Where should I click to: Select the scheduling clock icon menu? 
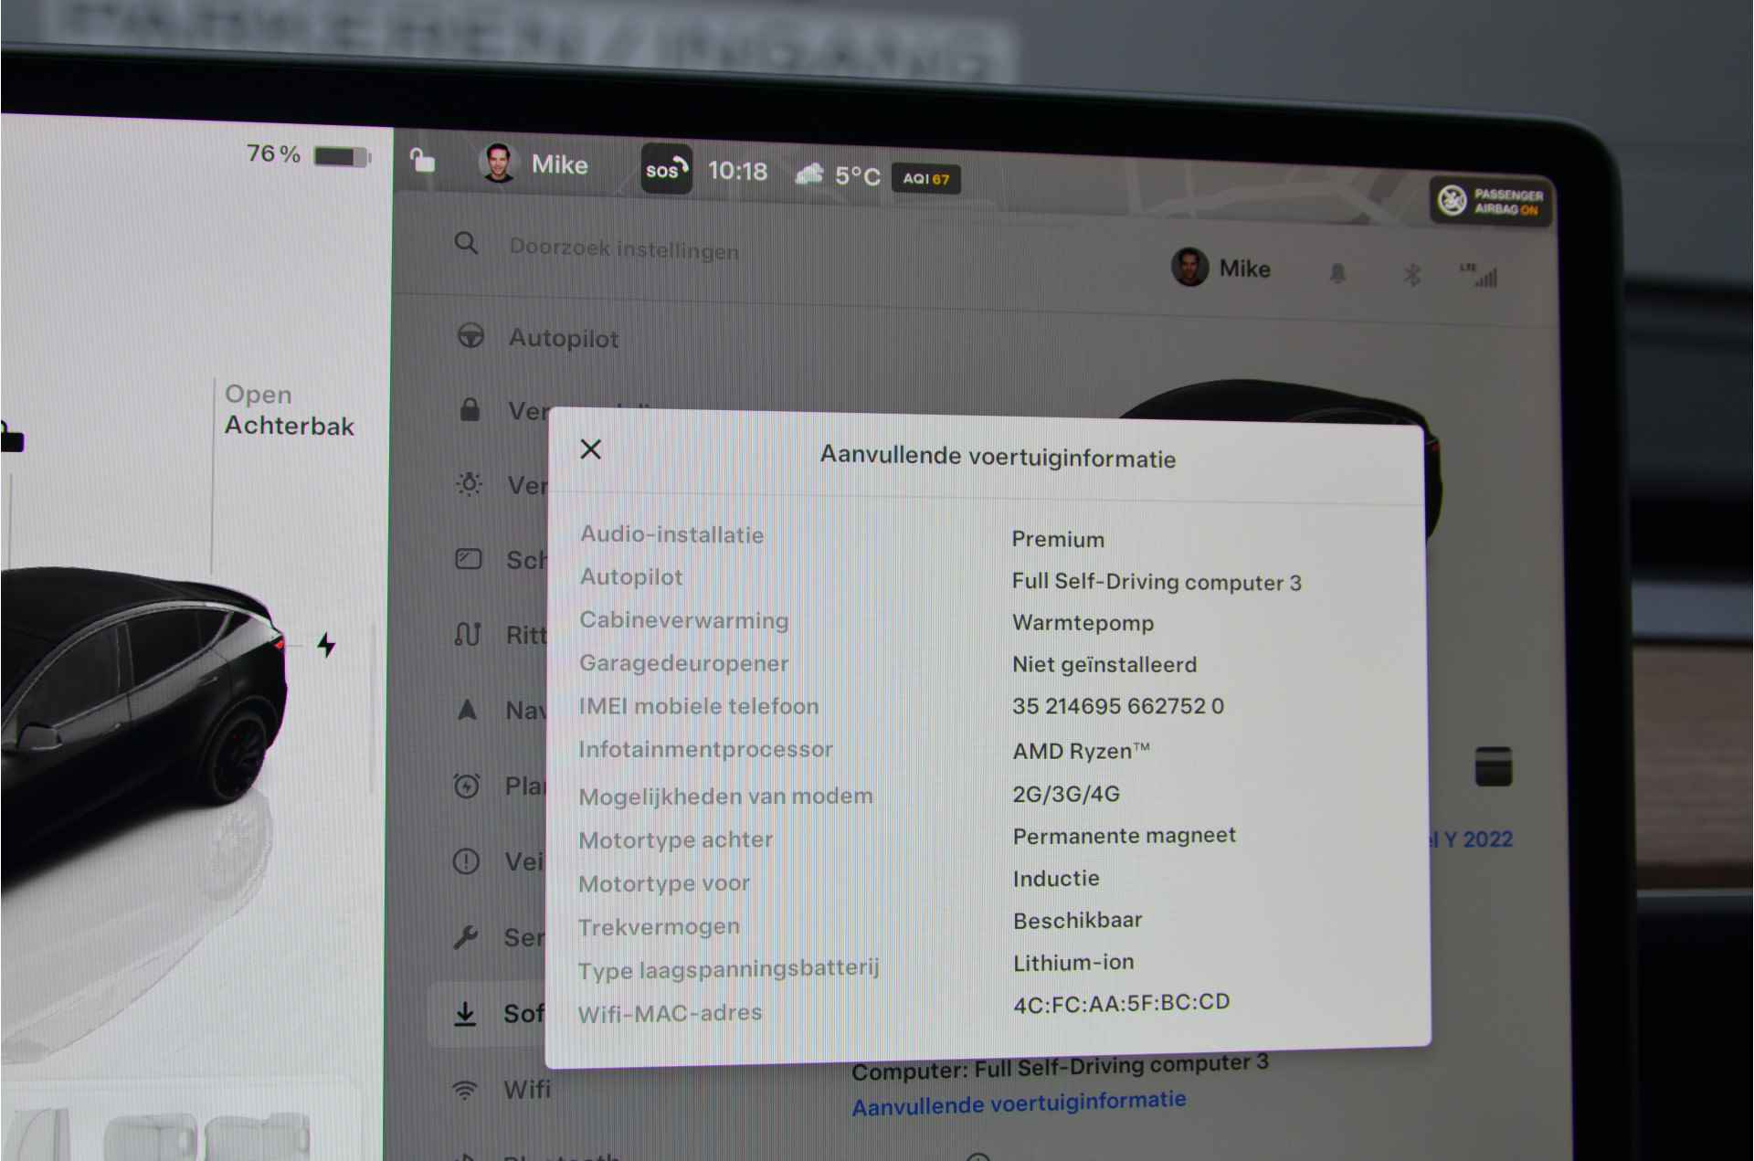pos(467,785)
